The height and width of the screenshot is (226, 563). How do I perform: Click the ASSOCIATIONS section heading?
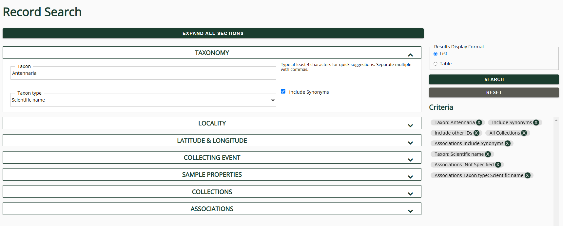(212, 209)
